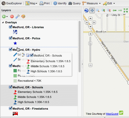Screen dimensions: 129x118
Task: Click the map zoom slider handle
Action: tap(90, 43)
